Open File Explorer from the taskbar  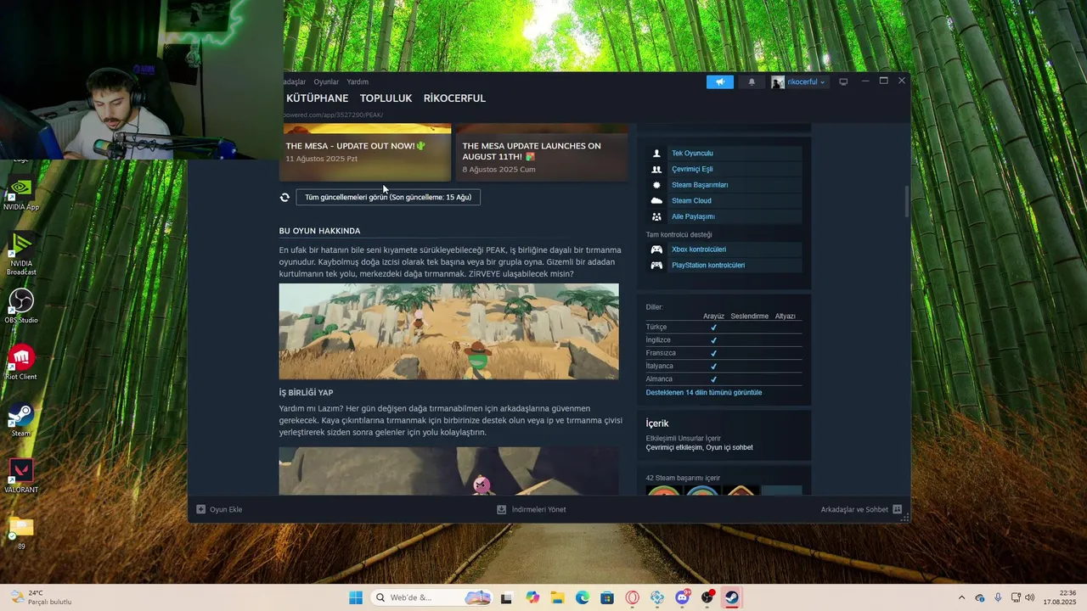(557, 597)
